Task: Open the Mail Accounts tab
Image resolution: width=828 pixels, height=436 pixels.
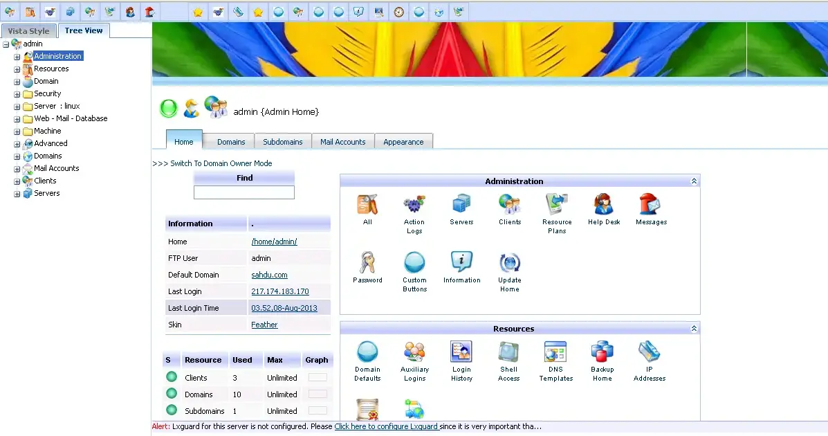Action: (342, 142)
